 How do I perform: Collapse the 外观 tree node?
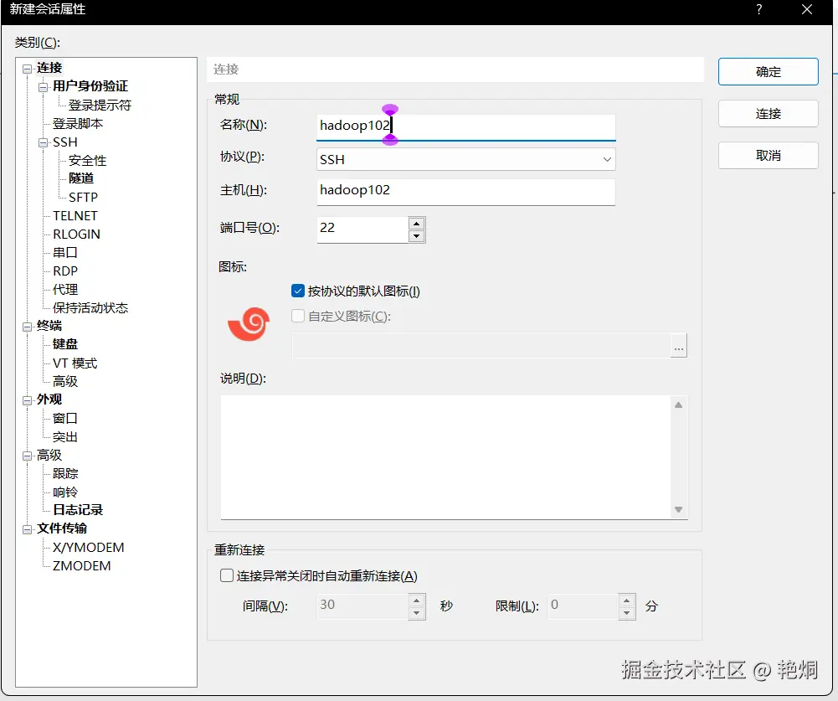coord(28,399)
